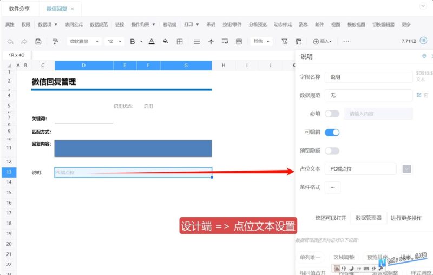433x275 pixels.
Task: Switch to the 软件分享 tab
Action: pos(19,9)
